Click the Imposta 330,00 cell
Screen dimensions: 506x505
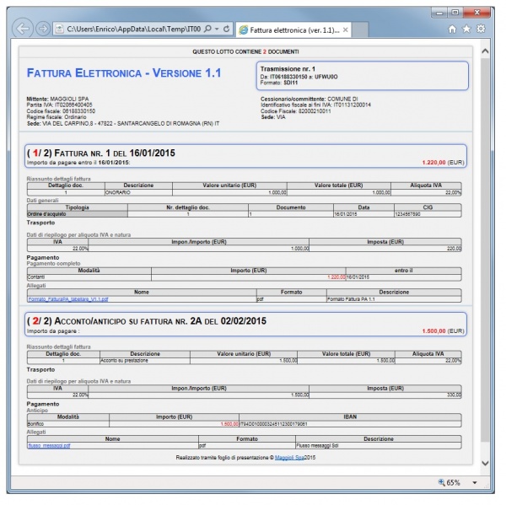point(385,395)
